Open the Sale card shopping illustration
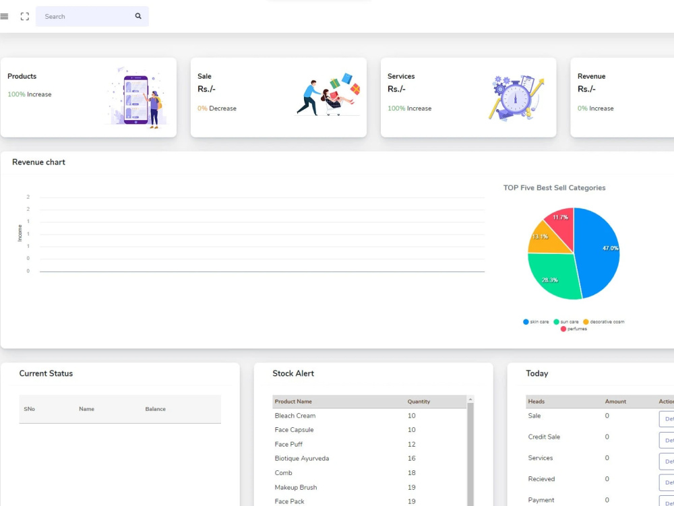 328,94
